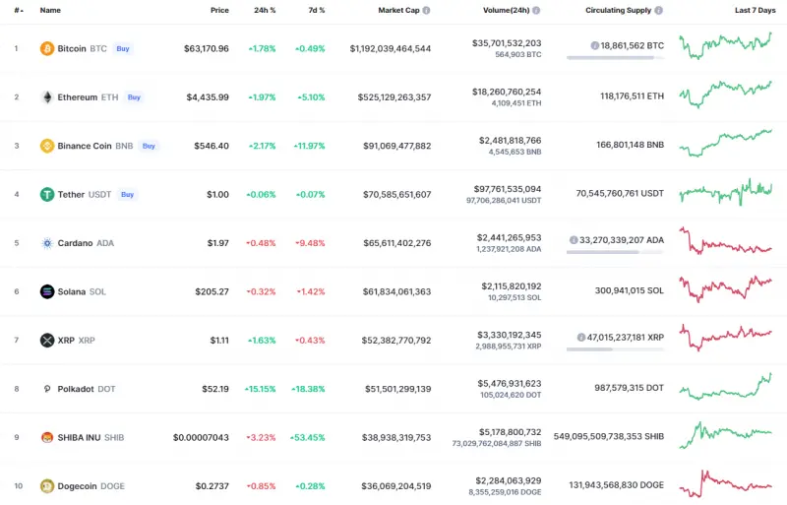Open the Binance Coin page link
Screen dimensions: 787x505
click(87, 146)
